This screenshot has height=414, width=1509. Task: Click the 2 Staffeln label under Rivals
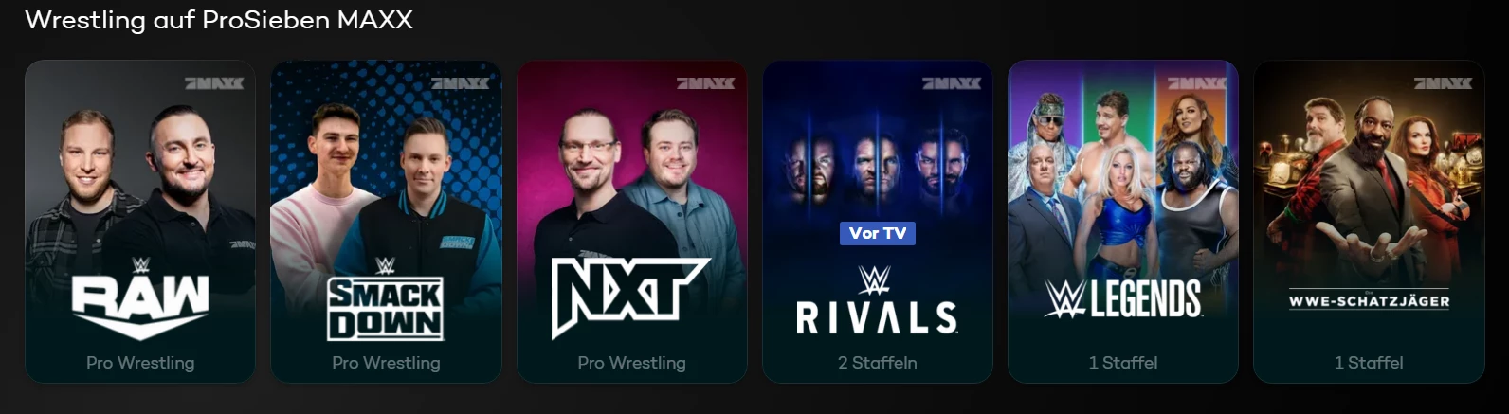pyautogui.click(x=878, y=362)
